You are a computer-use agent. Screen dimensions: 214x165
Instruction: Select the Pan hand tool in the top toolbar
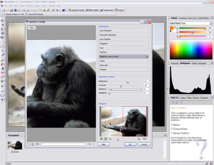pos(45,10)
